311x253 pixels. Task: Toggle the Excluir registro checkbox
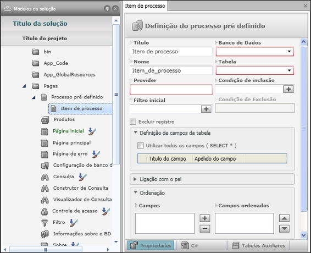133,122
